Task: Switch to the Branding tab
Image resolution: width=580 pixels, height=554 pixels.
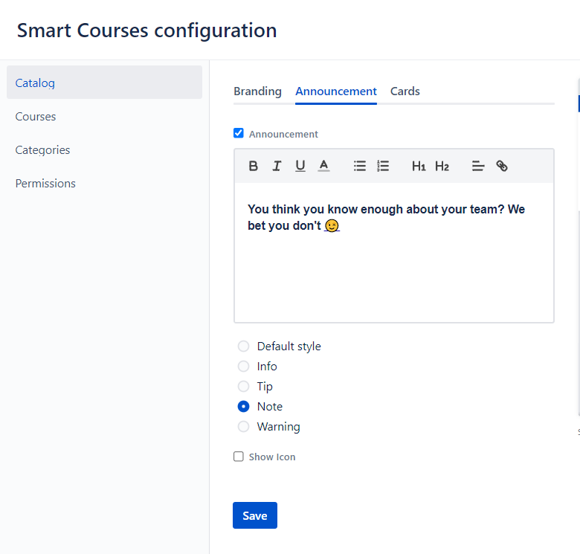Action: tap(257, 91)
